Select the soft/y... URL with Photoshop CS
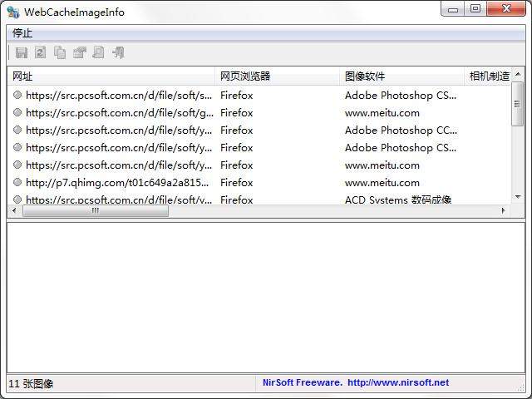The width and height of the screenshot is (532, 399). [x=119, y=148]
